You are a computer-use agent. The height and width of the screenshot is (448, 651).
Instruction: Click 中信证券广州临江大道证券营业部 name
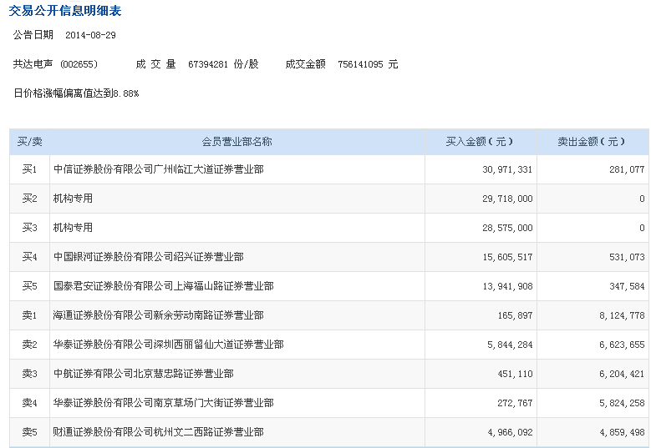pos(159,169)
